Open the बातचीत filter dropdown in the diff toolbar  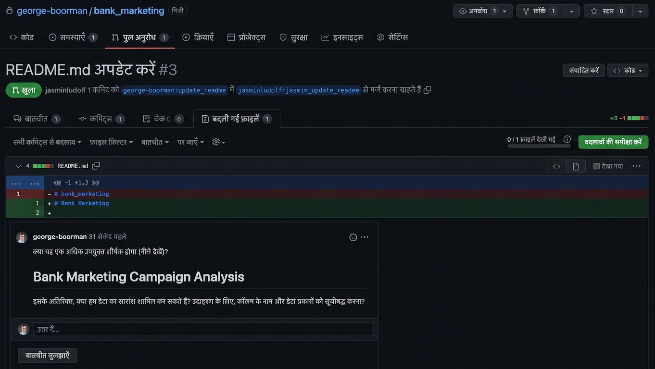155,142
